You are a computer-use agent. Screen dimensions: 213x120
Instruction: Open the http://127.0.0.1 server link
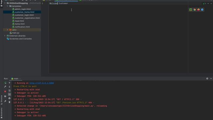(x=42, y=83)
